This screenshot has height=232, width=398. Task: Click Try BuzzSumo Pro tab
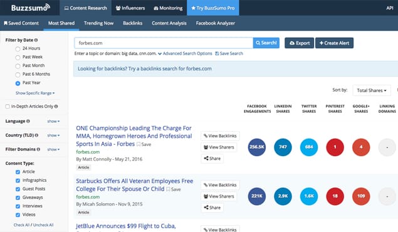click(213, 8)
